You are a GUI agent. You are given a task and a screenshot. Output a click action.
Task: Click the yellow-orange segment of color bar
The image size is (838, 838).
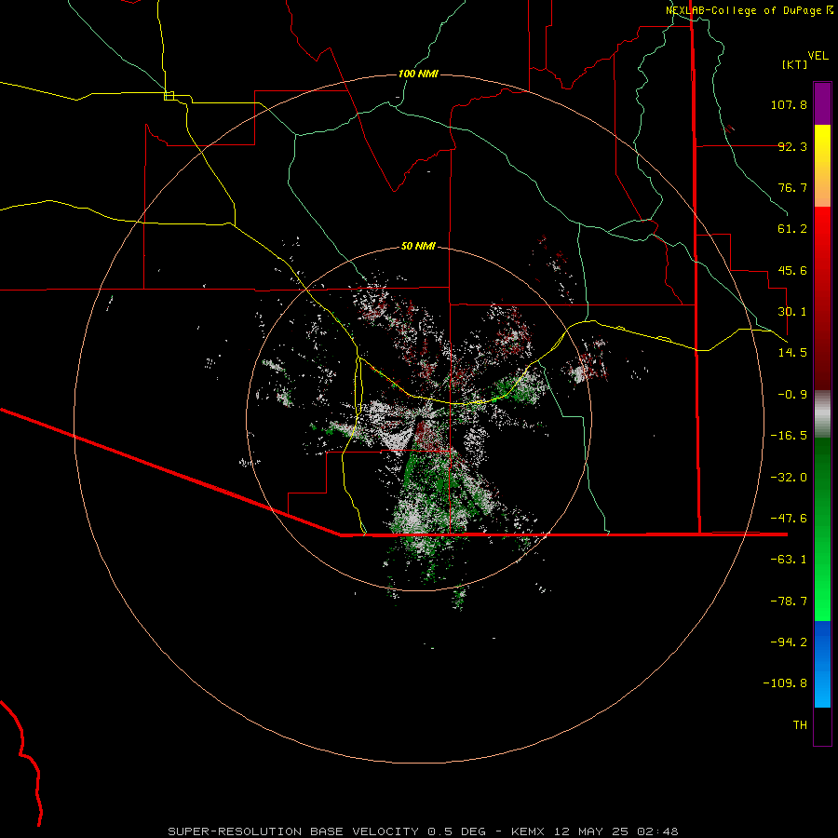[x=822, y=166]
